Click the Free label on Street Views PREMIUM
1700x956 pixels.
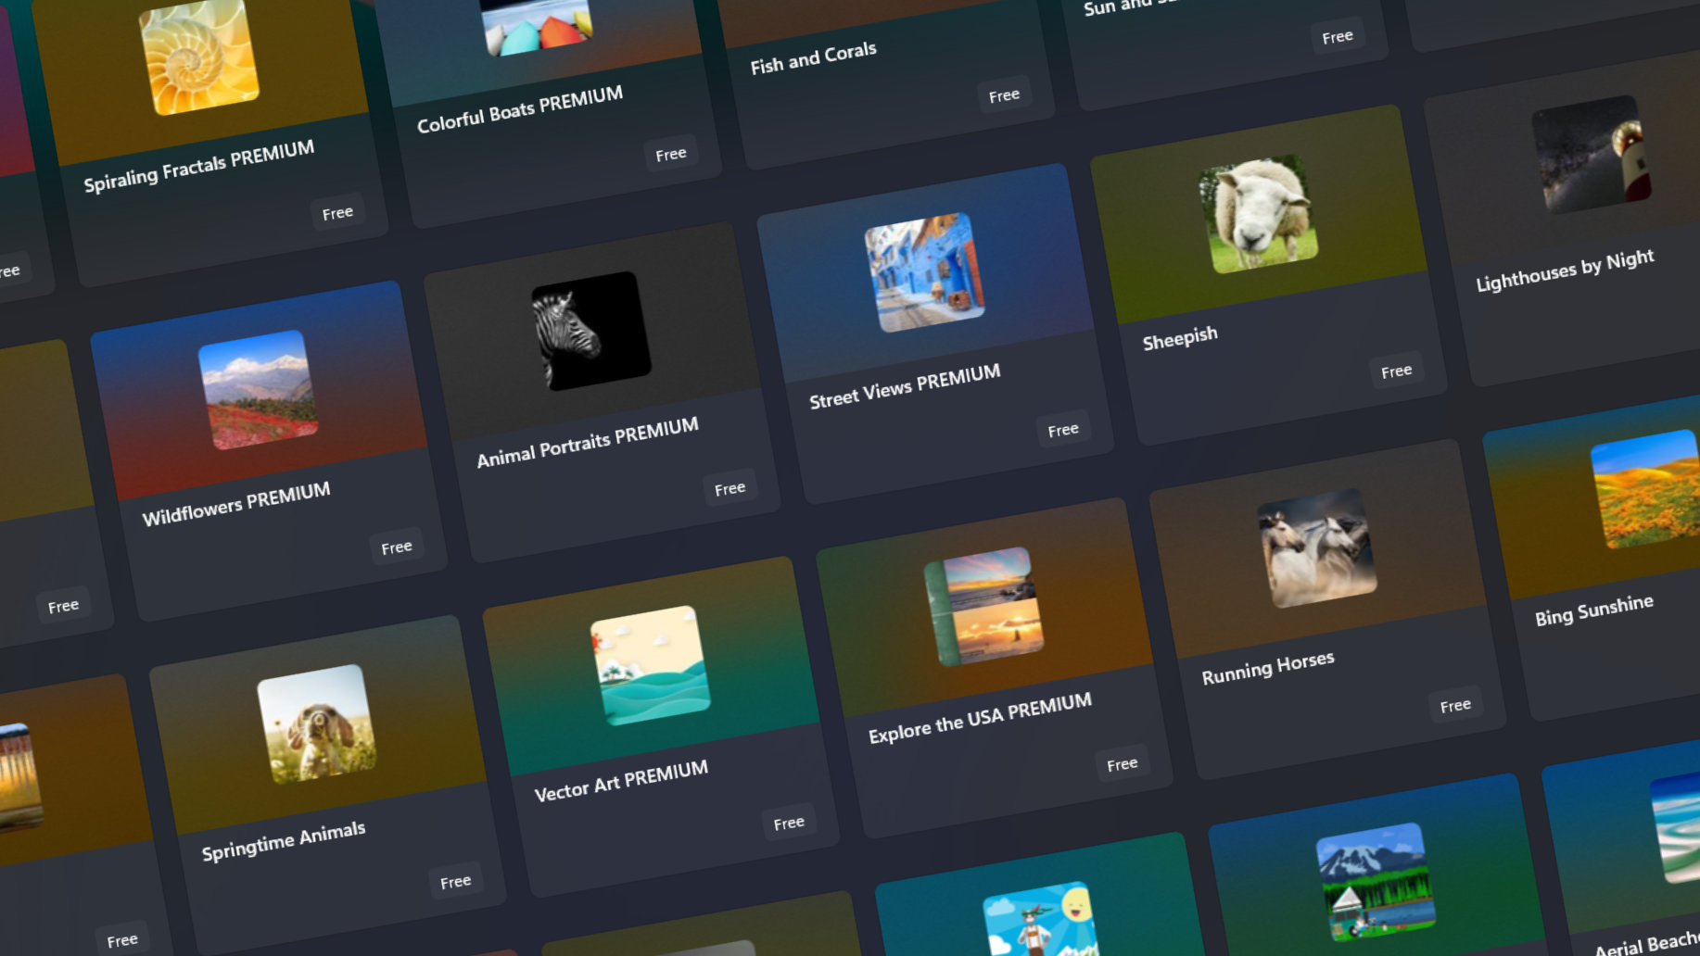(1063, 429)
